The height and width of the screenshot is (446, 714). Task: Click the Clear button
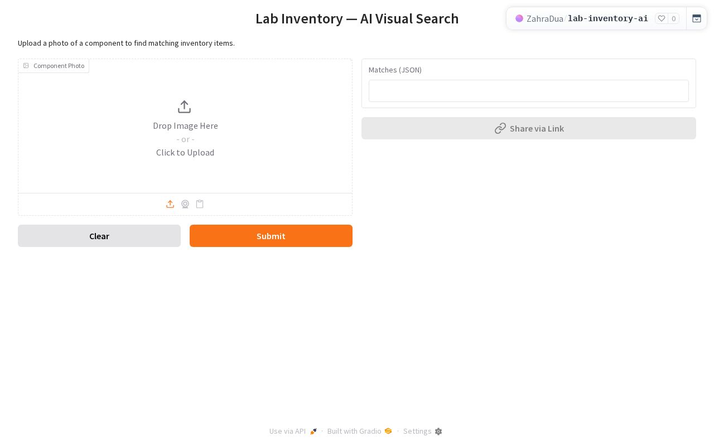pyautogui.click(x=99, y=236)
